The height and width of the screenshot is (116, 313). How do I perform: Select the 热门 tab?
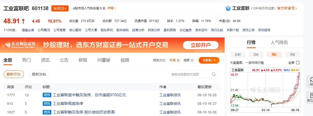26,60
